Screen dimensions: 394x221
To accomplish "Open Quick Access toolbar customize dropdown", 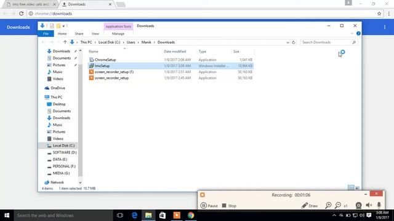I will [x=63, y=26].
